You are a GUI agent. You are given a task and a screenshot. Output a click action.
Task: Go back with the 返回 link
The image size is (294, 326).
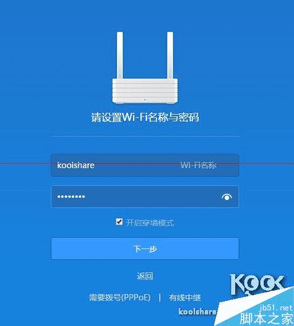tap(145, 276)
